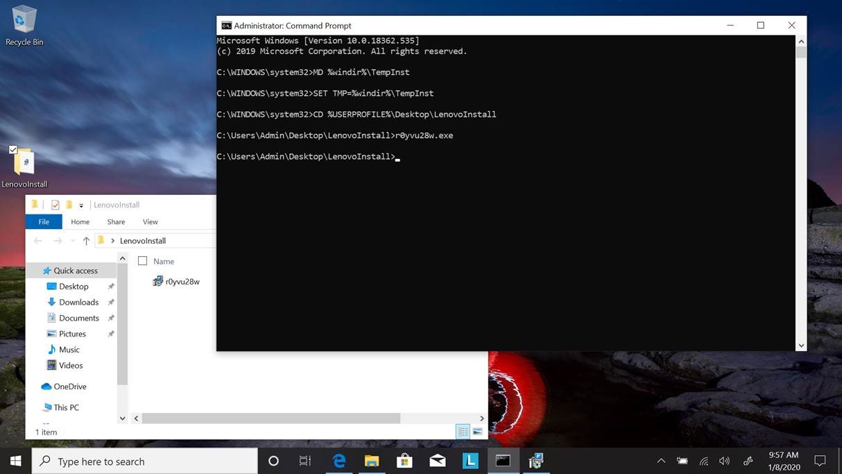Open Downloads in the navigation pane

pos(78,303)
